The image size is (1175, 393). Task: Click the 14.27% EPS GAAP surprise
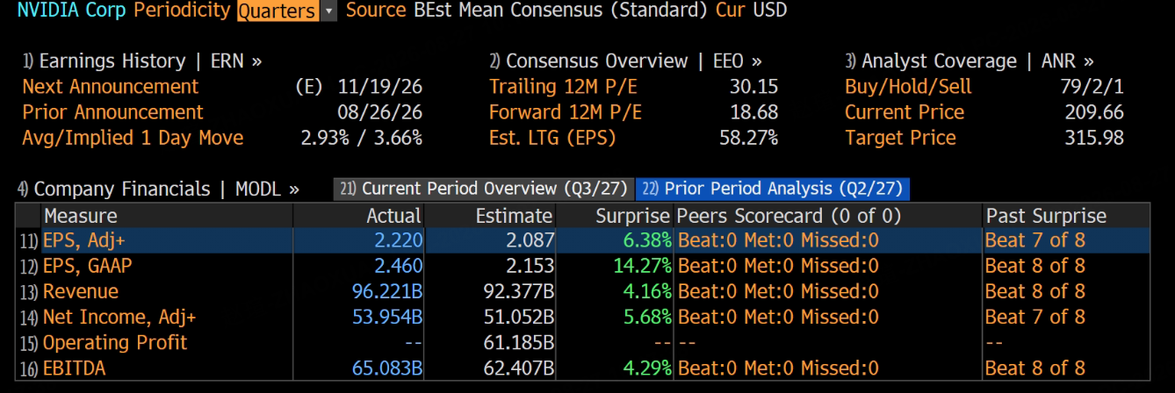point(642,266)
